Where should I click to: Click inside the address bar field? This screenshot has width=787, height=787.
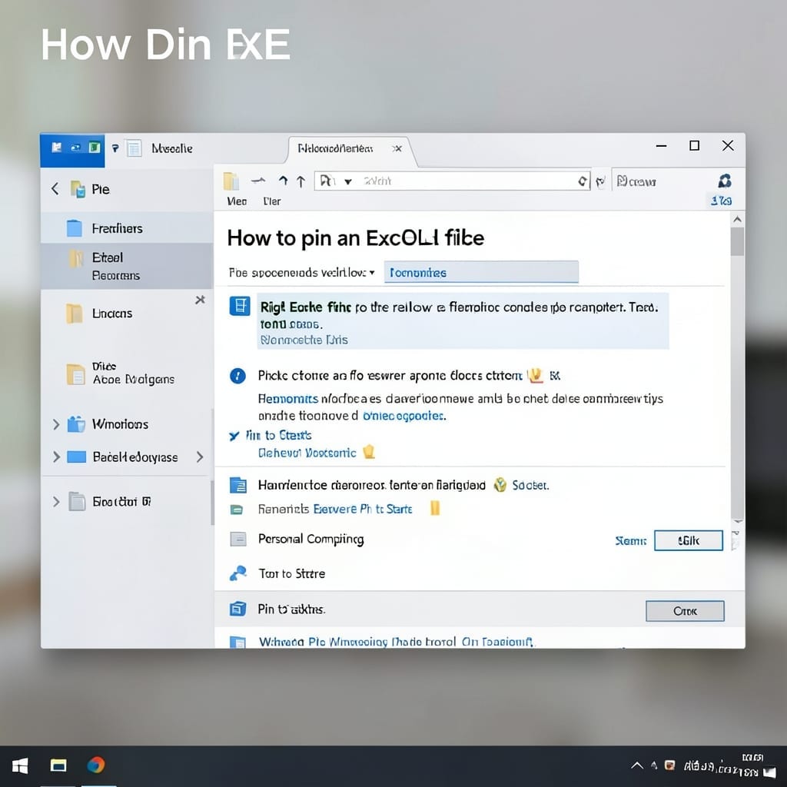452,181
